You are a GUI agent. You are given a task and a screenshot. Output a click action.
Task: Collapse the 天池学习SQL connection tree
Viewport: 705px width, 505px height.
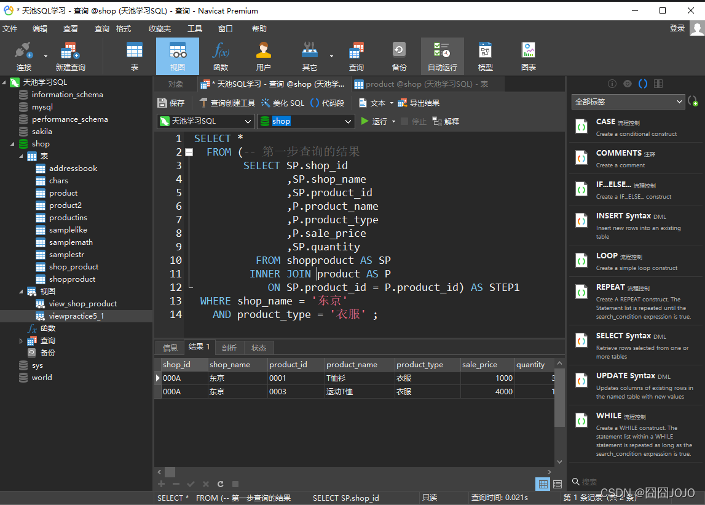pos(4,82)
